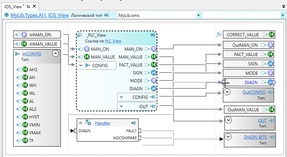Expand the DIAGN_BITS block
Viewport: 287px width, 157px height.
228,137
